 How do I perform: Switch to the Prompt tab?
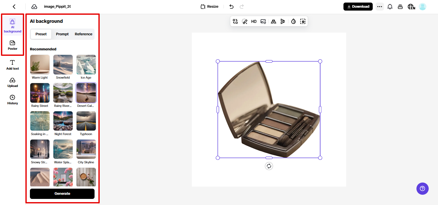point(62,34)
